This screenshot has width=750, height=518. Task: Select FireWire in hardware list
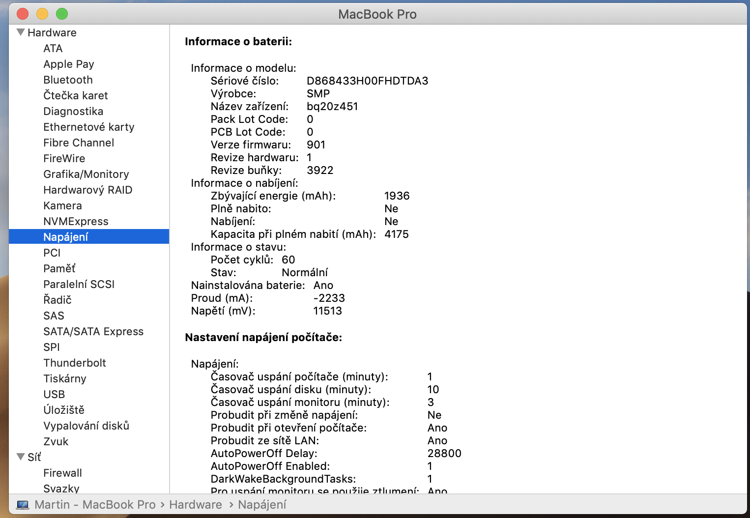(64, 158)
